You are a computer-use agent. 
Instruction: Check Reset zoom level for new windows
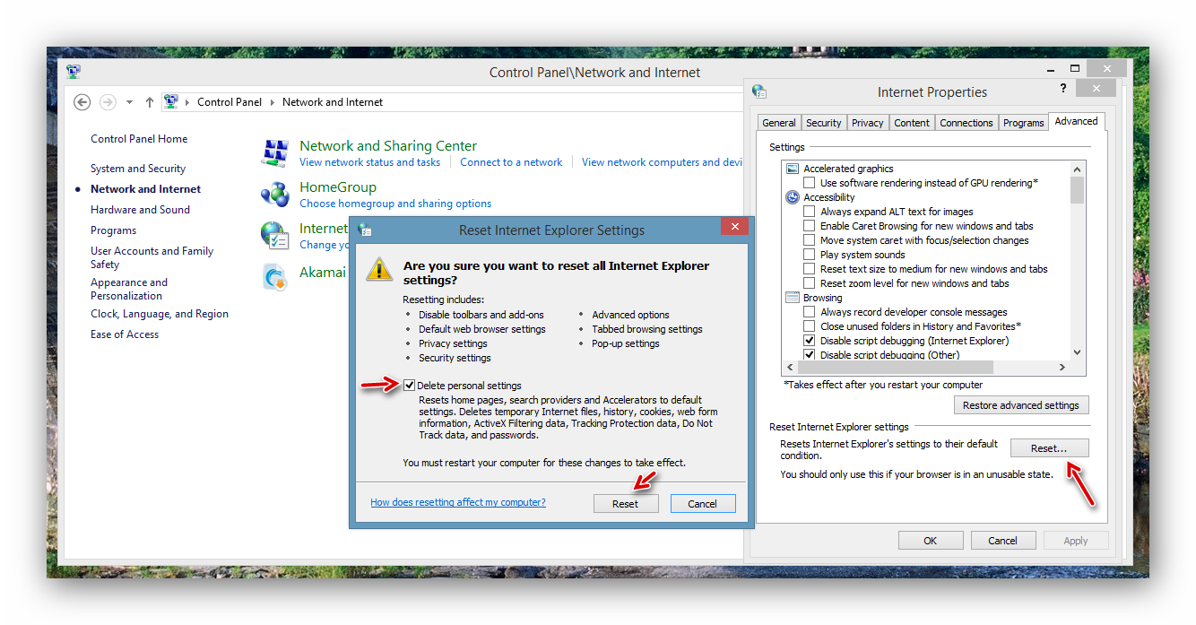coord(810,283)
